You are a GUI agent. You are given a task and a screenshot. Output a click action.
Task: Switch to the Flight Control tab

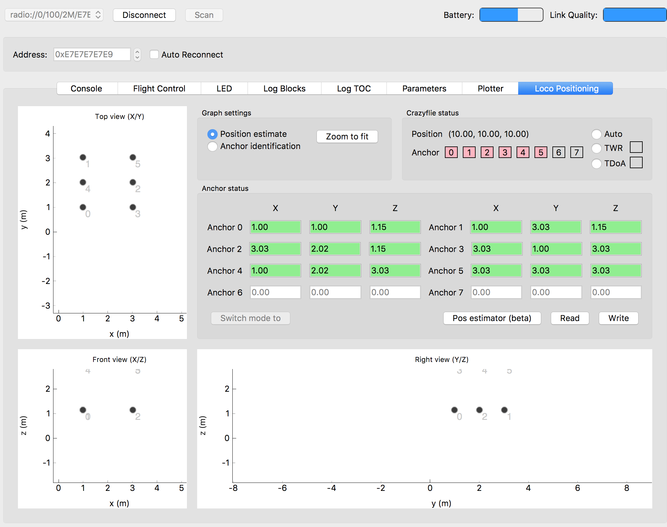tap(159, 88)
